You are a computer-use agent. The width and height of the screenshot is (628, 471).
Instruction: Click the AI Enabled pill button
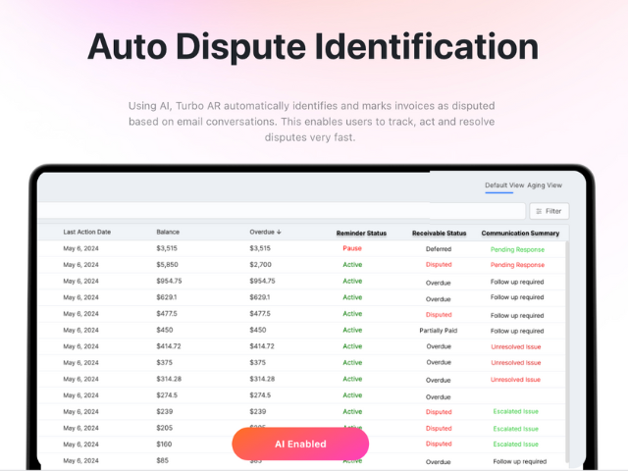(x=300, y=444)
